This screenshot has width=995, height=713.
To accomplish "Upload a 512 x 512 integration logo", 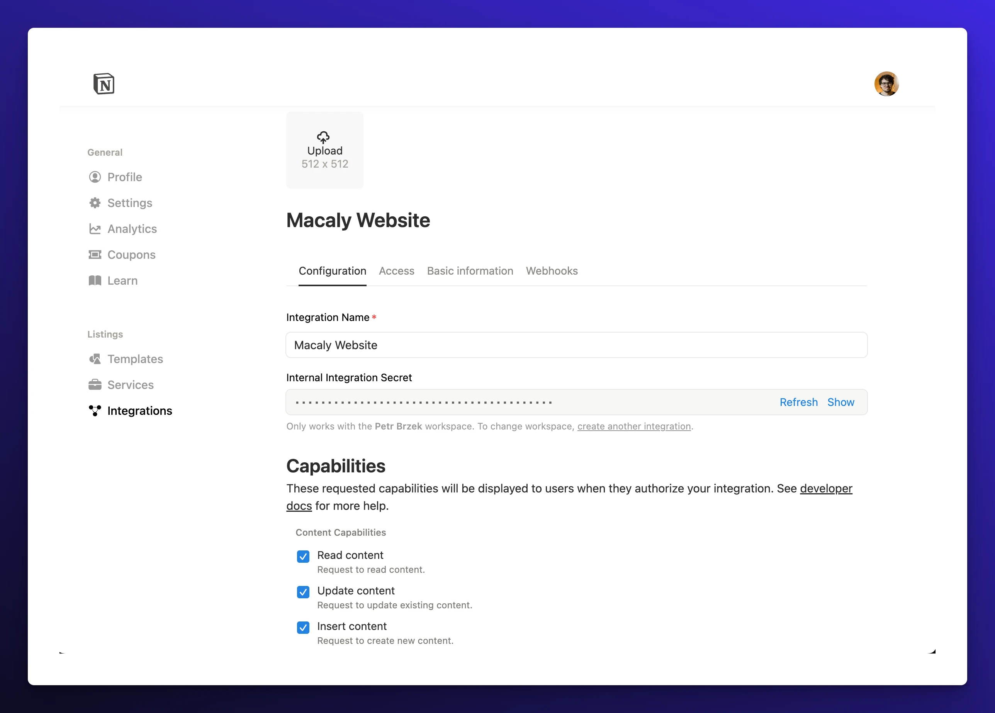I will pos(324,150).
